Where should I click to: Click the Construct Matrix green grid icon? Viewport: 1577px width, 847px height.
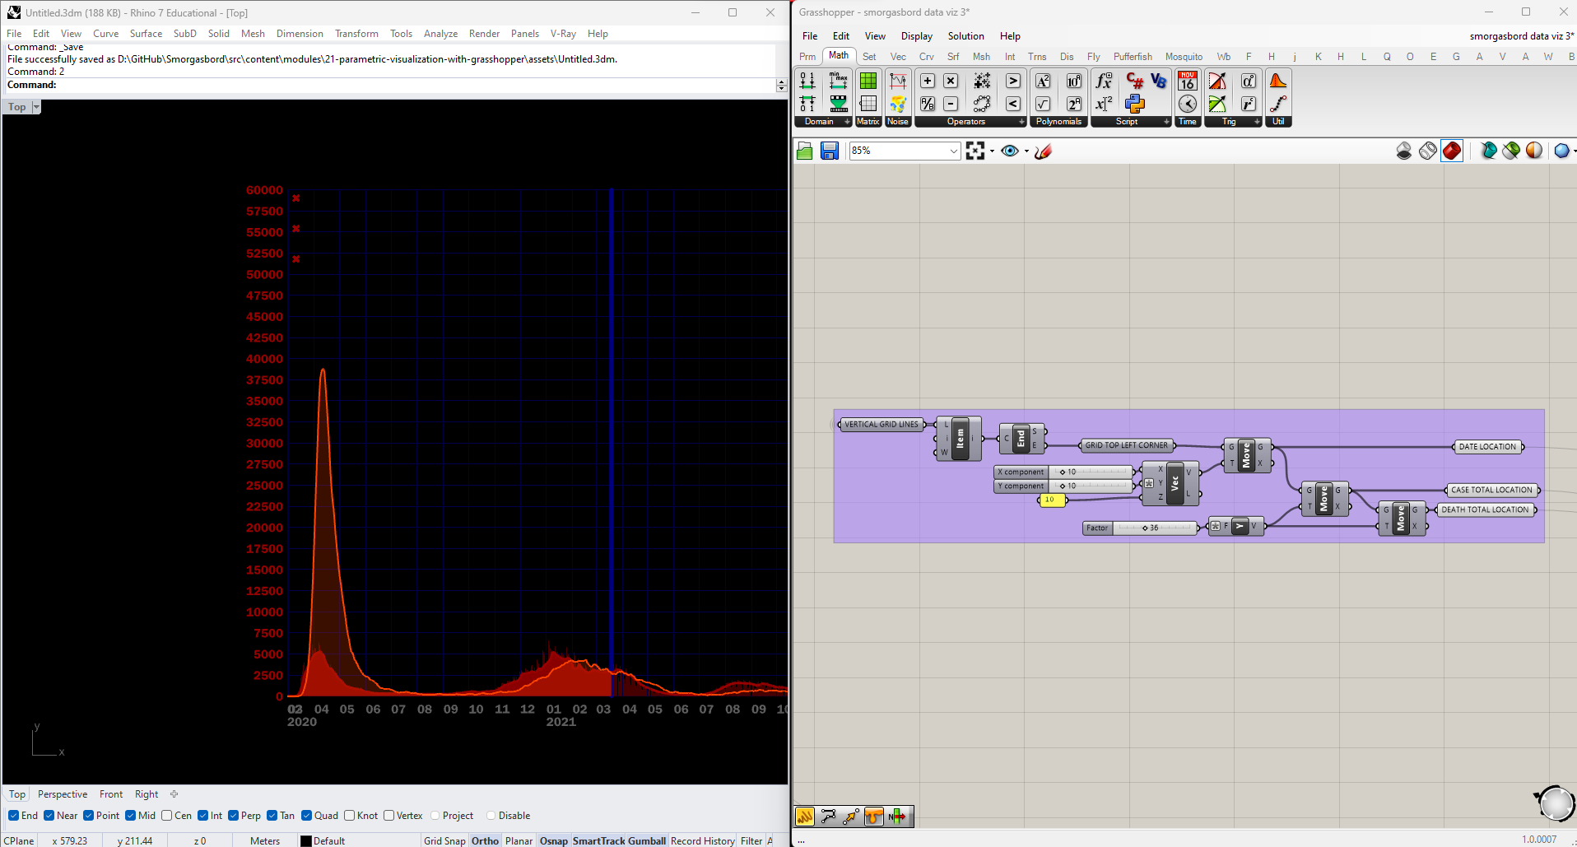[x=868, y=81]
